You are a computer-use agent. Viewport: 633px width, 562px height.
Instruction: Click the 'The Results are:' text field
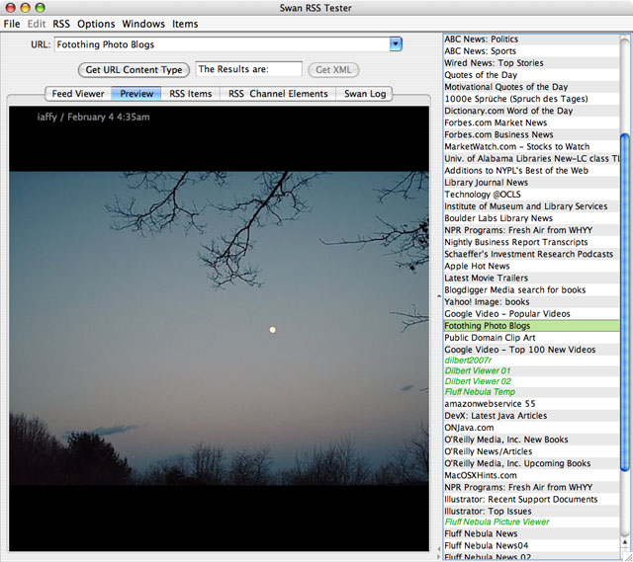tap(248, 69)
